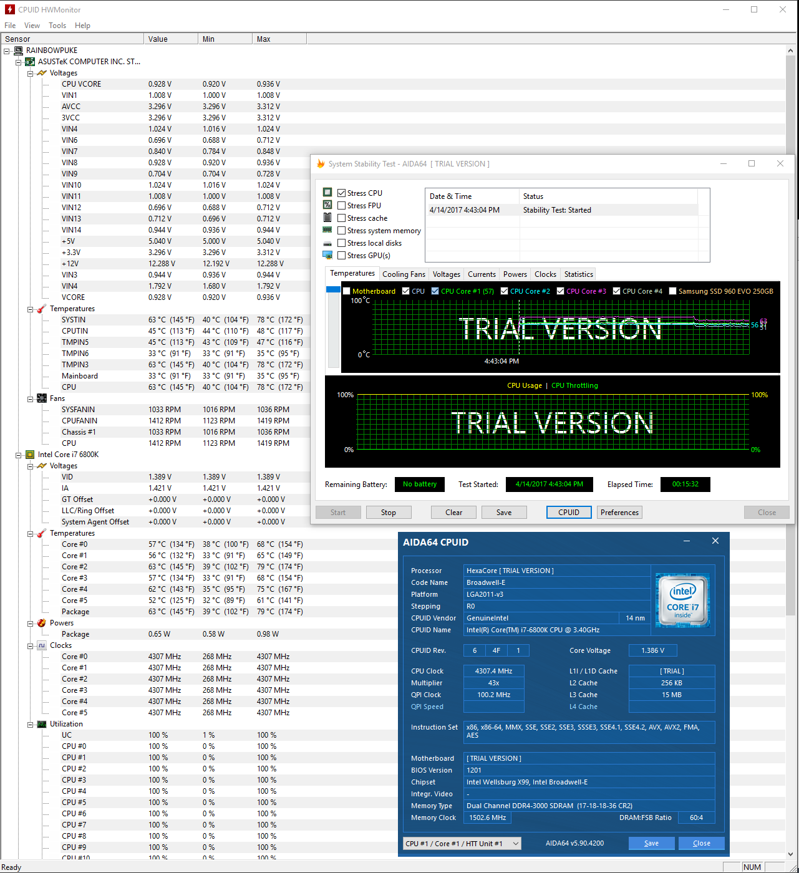799x873 pixels.
Task: Open the View menu in HWMonitor
Action: coord(32,26)
